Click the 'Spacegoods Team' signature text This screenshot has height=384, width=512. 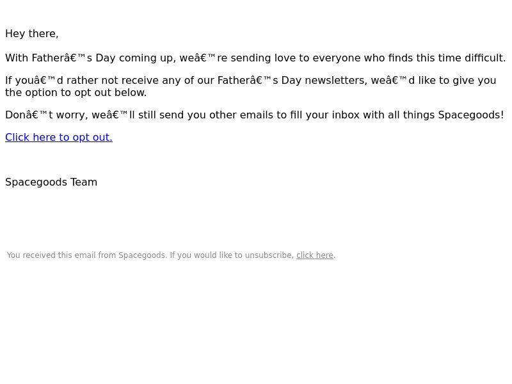(x=51, y=182)
